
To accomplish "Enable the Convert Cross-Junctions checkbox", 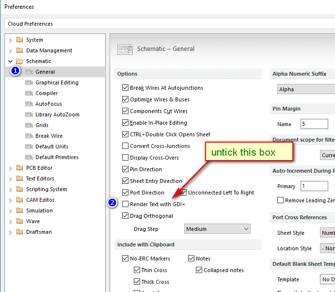I will [x=126, y=146].
